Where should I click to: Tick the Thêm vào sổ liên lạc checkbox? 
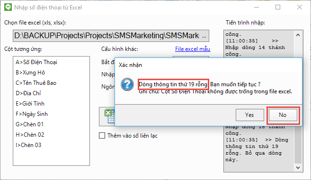[x=102, y=136]
